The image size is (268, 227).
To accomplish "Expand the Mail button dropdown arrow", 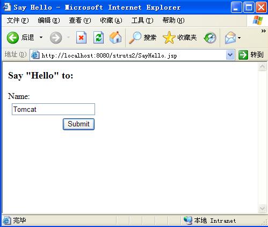I will coord(239,38).
